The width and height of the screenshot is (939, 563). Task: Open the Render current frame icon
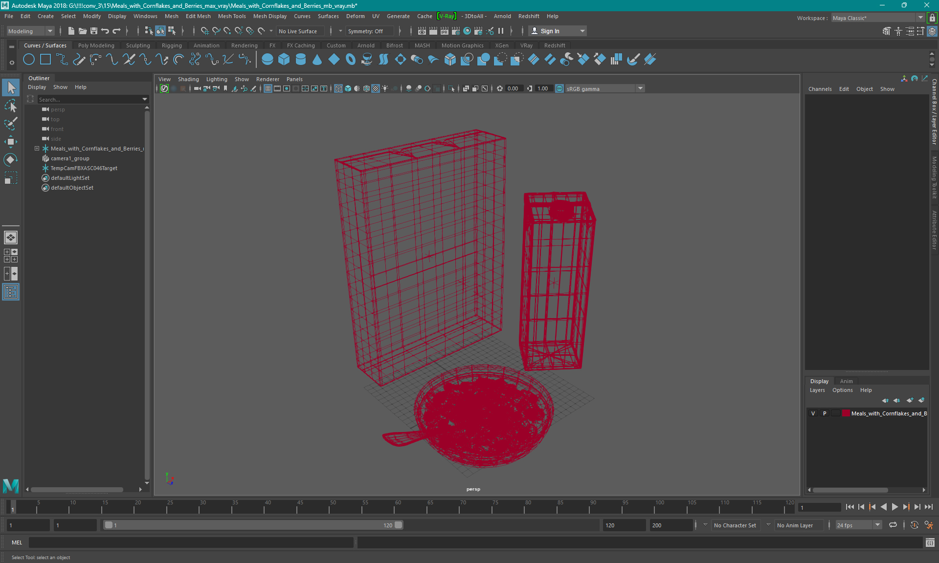tap(433, 31)
